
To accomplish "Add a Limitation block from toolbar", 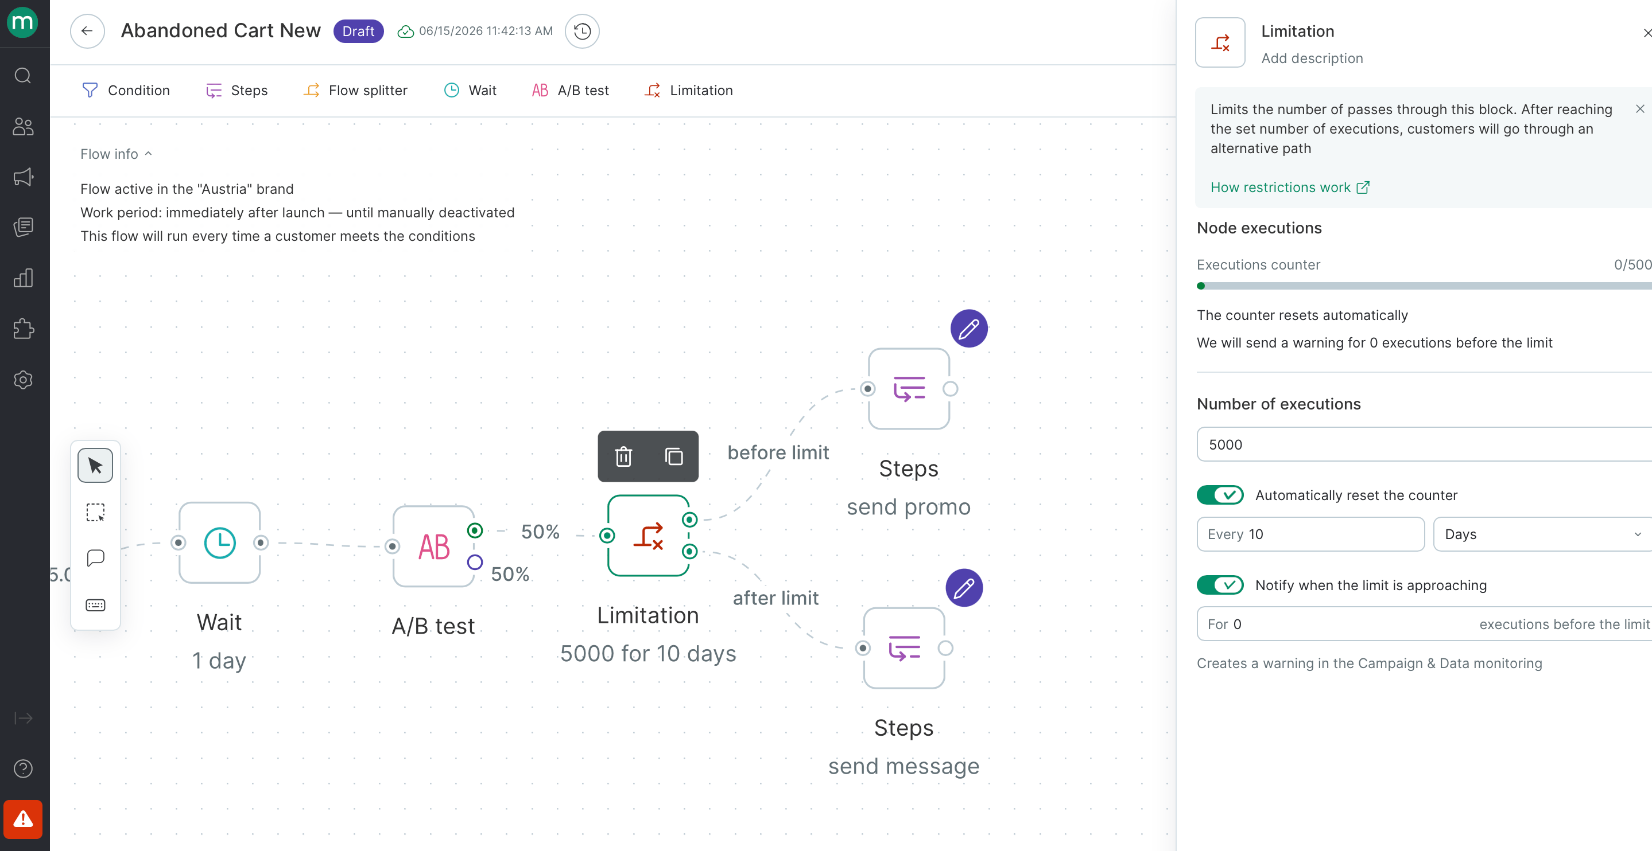I will [x=689, y=91].
